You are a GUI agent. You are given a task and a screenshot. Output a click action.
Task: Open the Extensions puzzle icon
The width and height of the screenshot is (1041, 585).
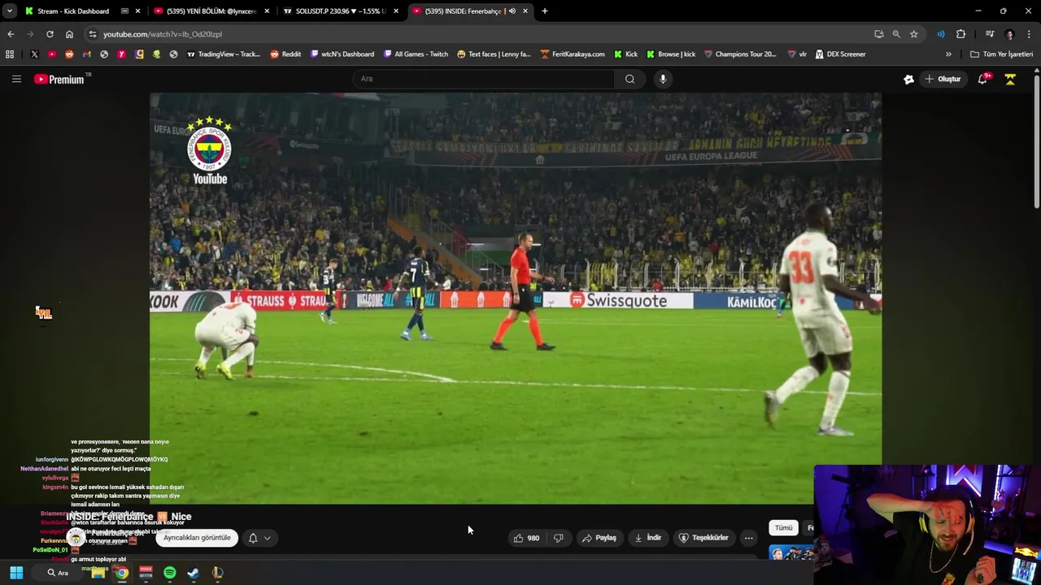click(x=961, y=34)
